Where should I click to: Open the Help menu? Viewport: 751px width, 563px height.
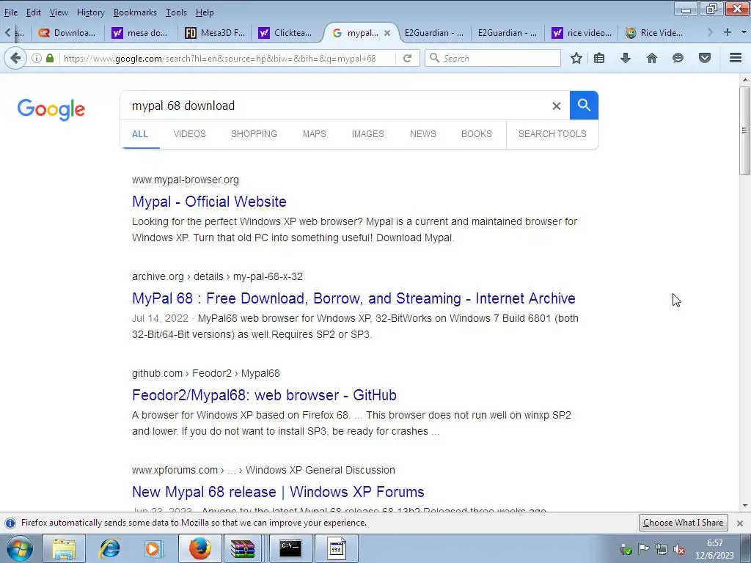[205, 12]
